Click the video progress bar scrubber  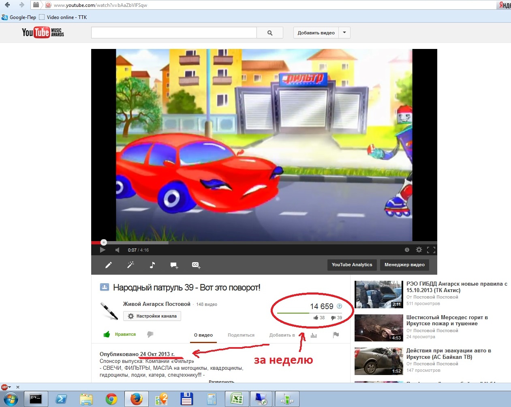point(104,242)
